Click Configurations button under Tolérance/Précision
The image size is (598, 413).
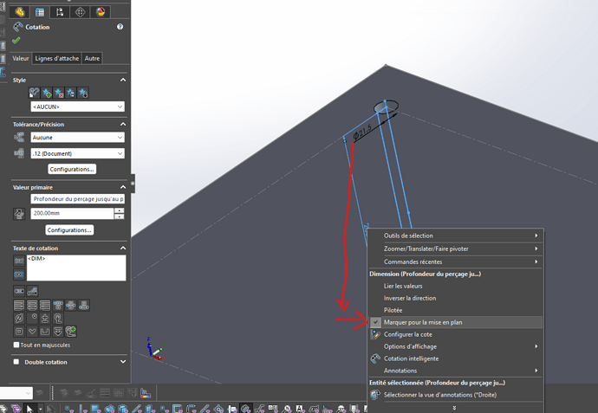pos(72,169)
